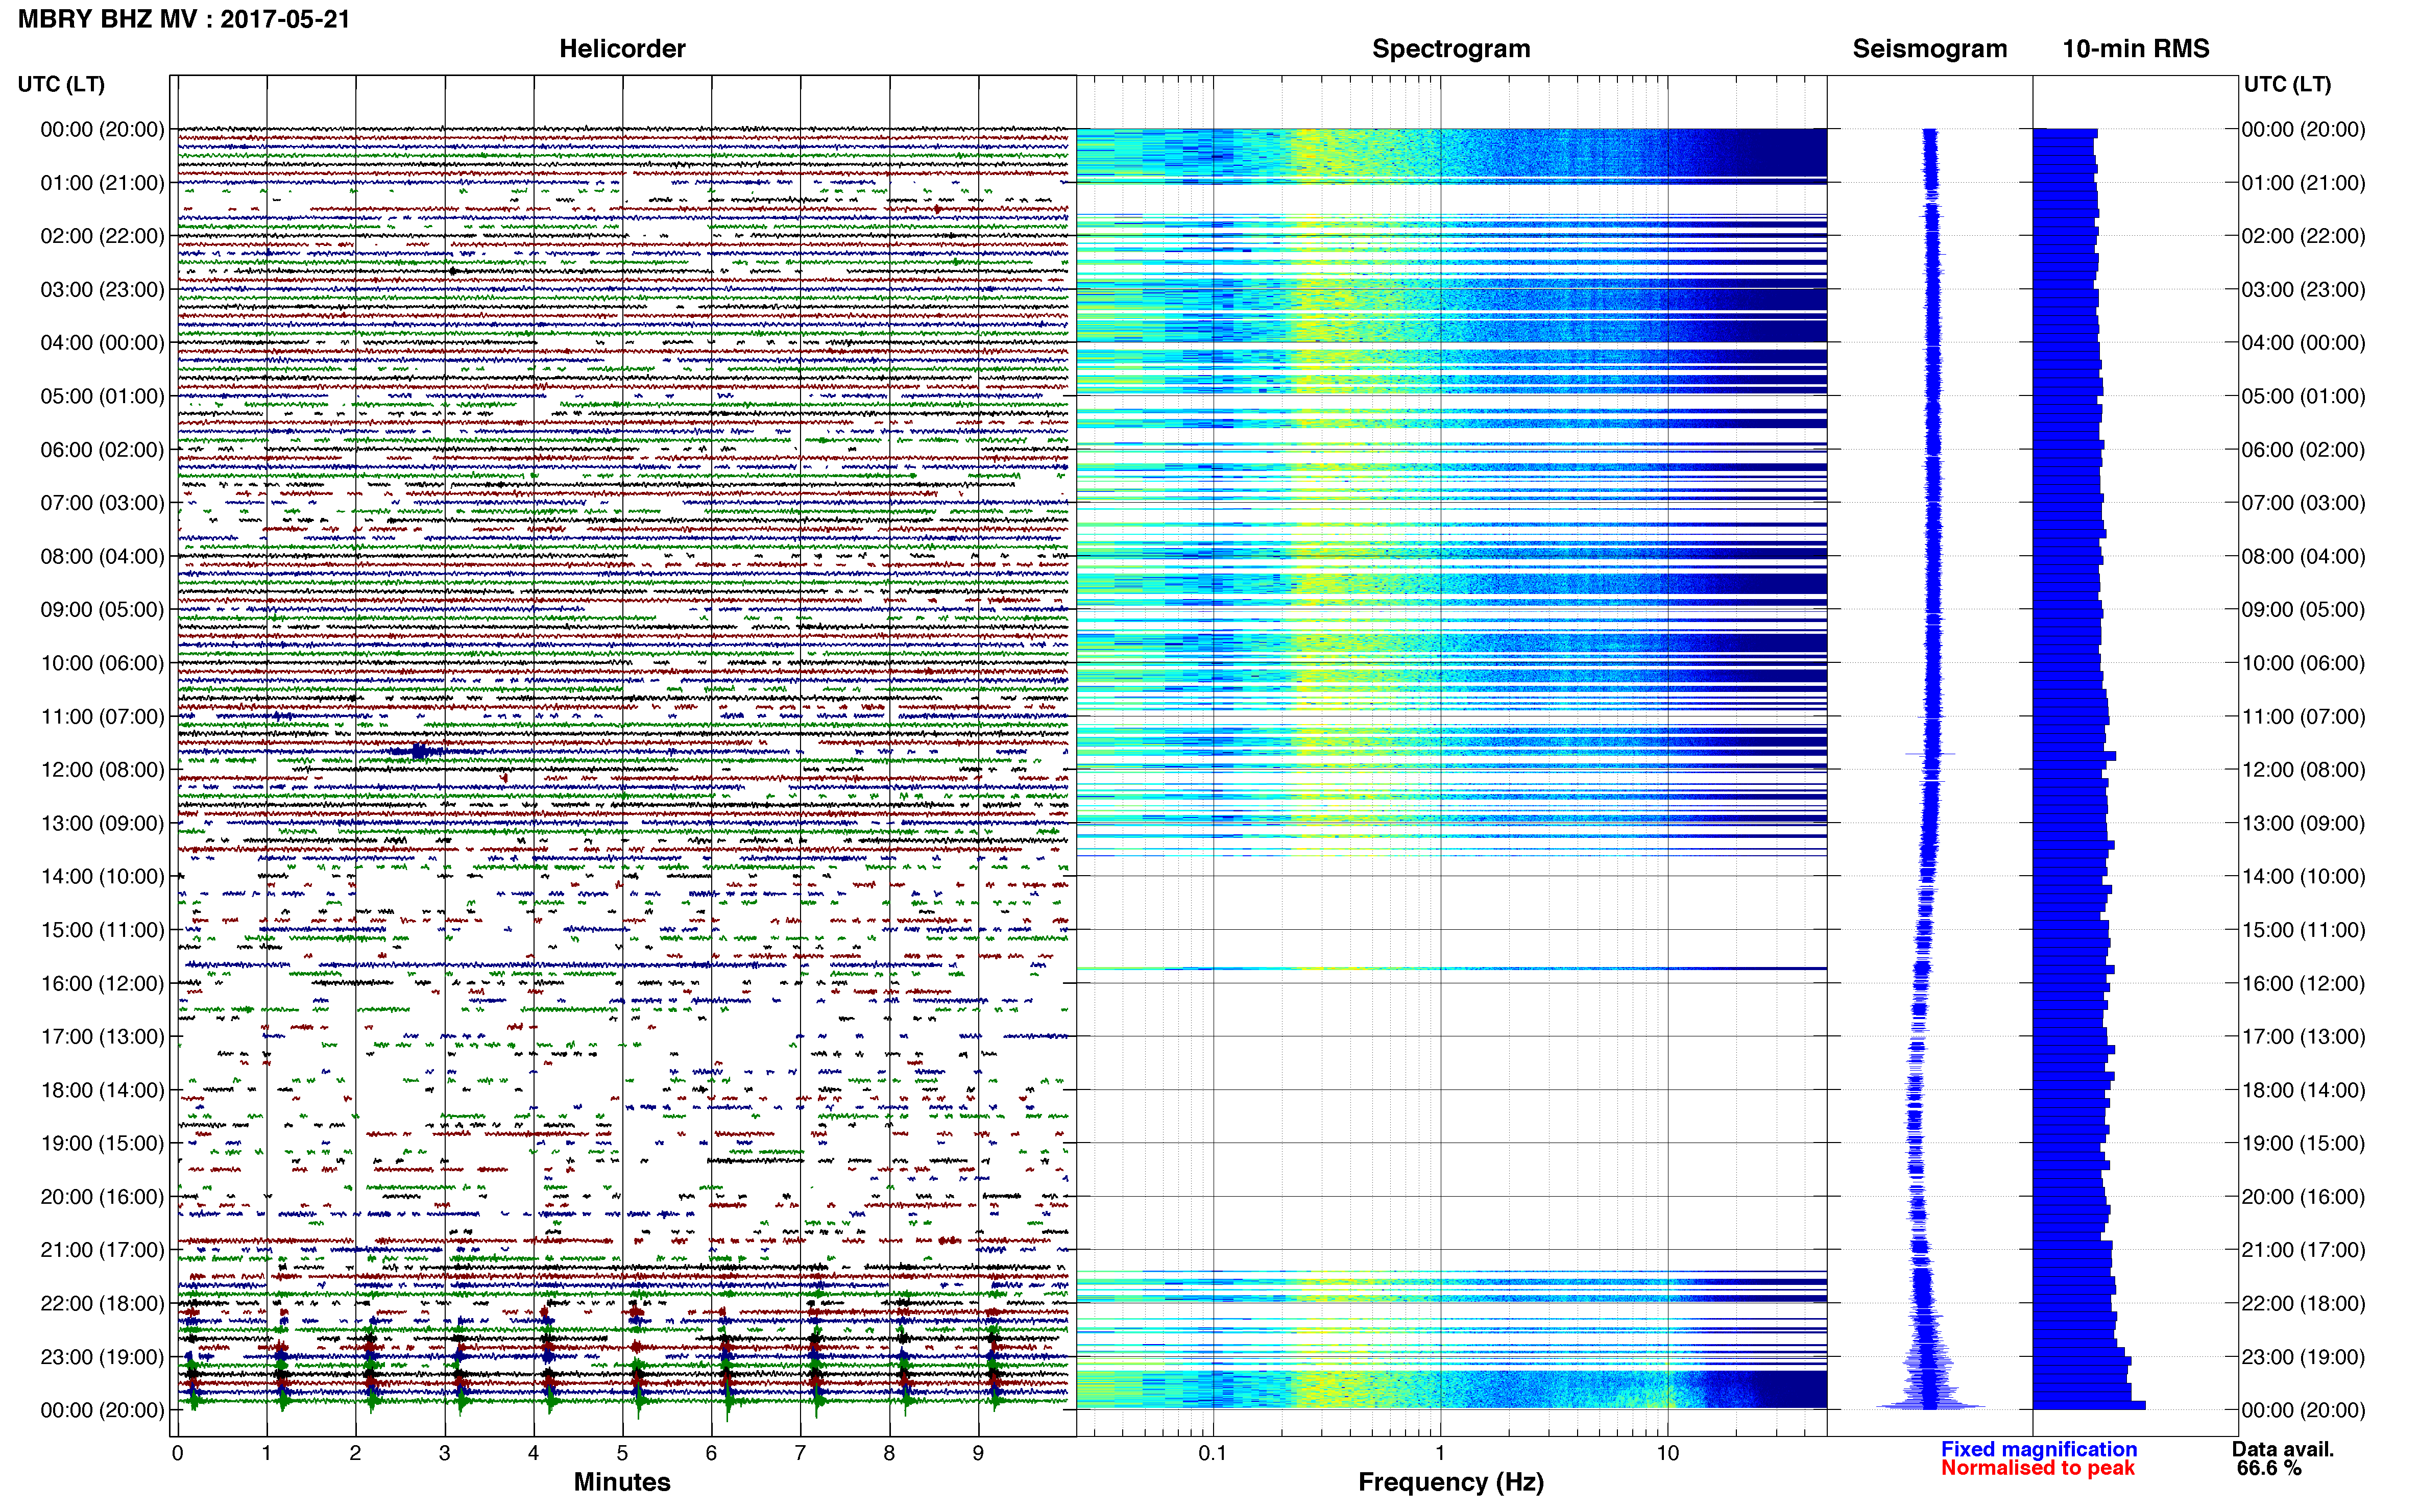Image resolution: width=2420 pixels, height=1512 pixels.
Task: Click right time label 06:00 (02:00)
Action: click(x=2303, y=449)
